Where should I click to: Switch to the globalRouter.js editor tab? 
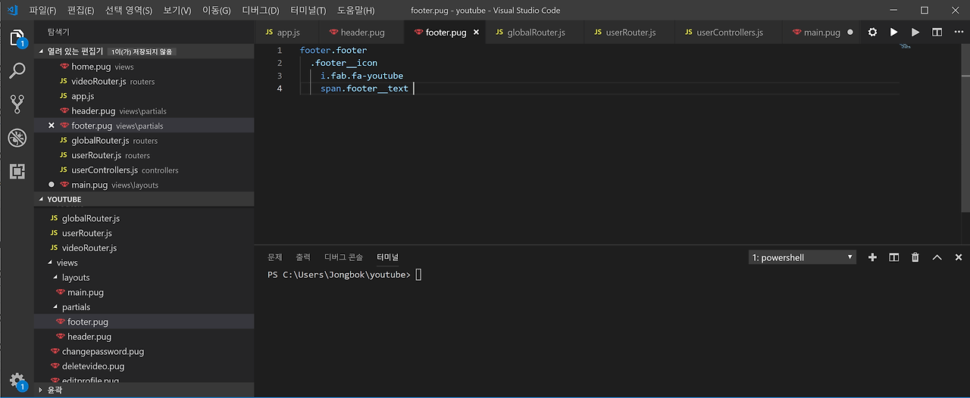[x=534, y=33]
